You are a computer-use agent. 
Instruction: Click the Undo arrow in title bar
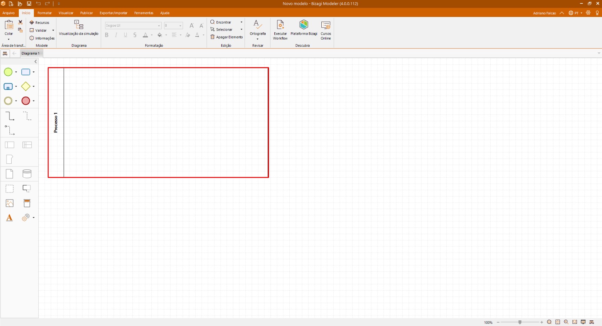(38, 3)
